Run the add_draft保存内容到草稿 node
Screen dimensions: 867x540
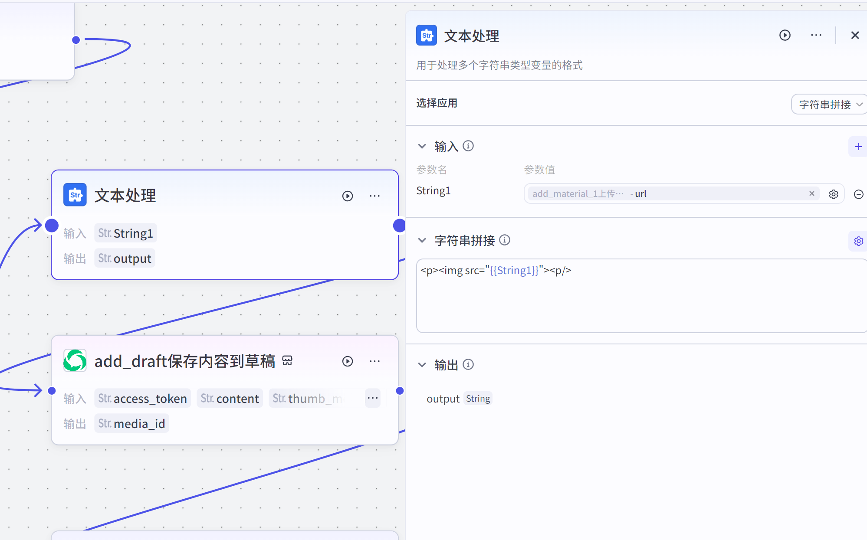click(x=348, y=361)
